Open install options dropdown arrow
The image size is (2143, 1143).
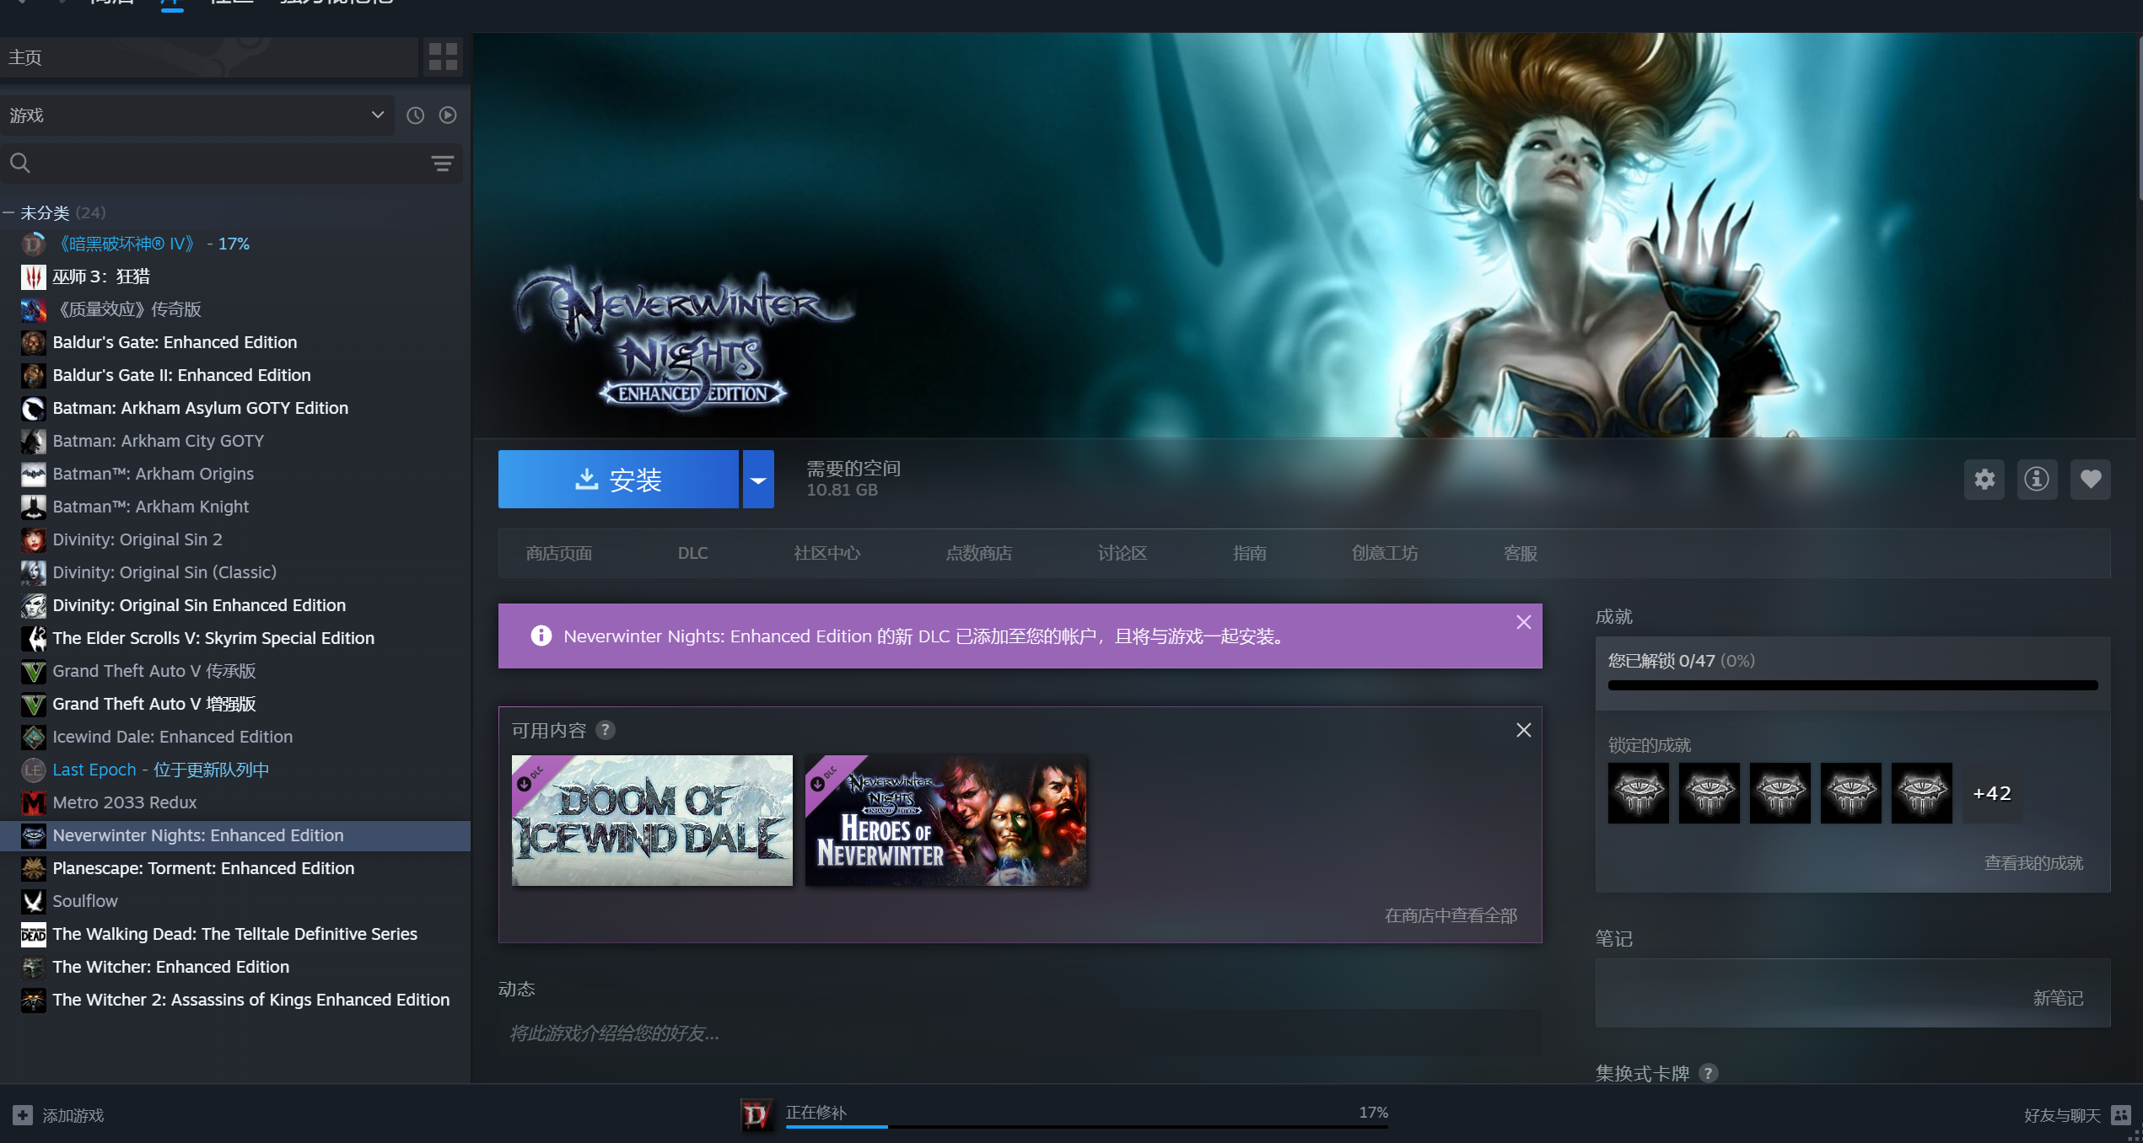click(758, 480)
